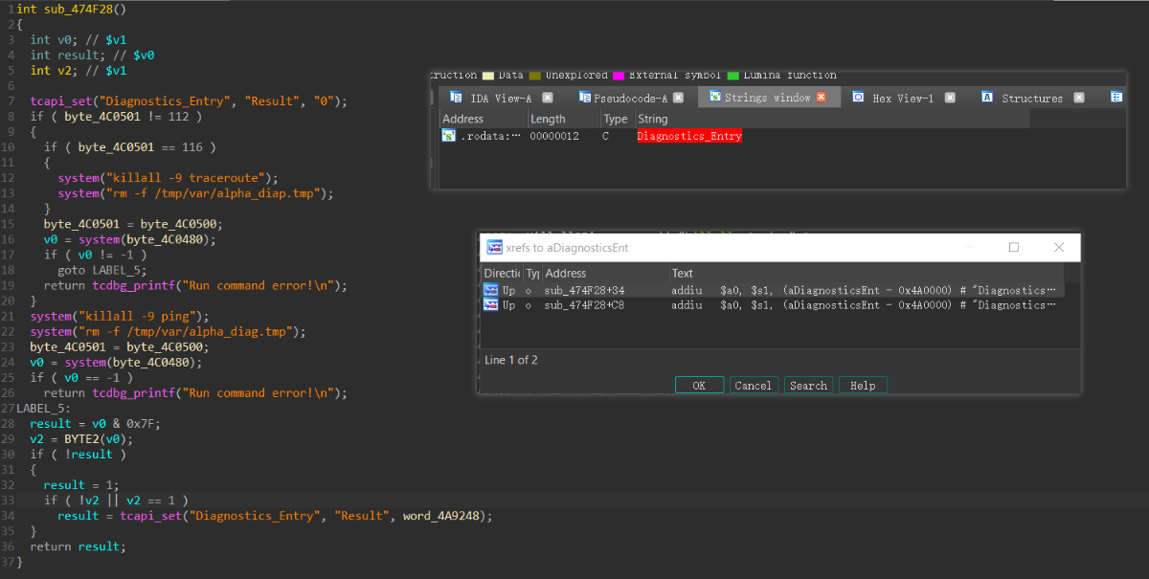
Task: Sort strings by String column header
Action: coord(832,120)
